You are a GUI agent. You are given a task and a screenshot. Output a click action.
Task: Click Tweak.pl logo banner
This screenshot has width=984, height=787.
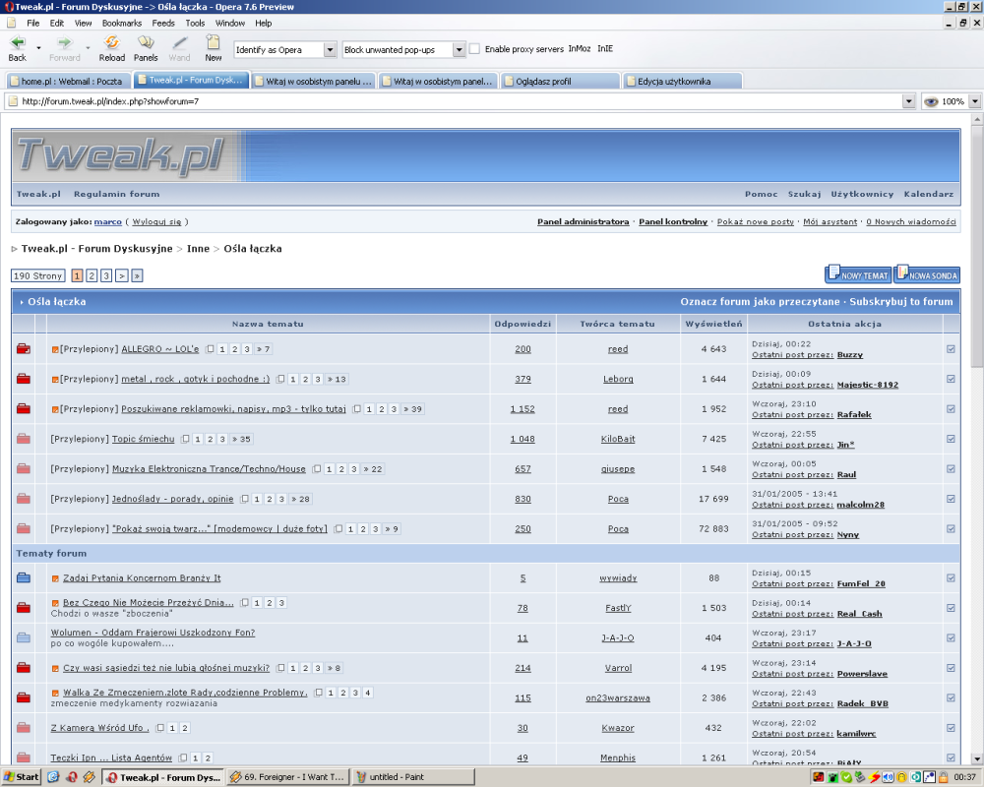click(120, 154)
